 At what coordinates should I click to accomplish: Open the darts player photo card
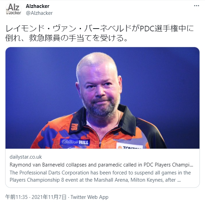(x=102, y=98)
